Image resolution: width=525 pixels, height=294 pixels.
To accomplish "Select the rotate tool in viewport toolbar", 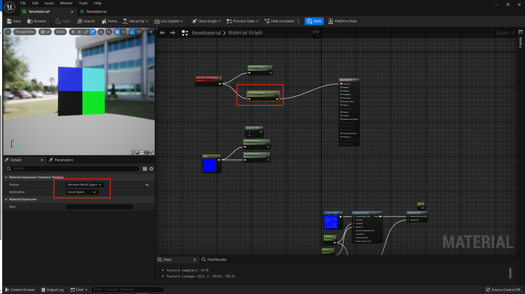I will click(86, 32).
